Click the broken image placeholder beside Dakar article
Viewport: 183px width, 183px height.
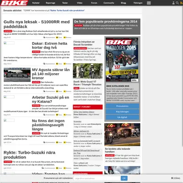pos(9,43)
